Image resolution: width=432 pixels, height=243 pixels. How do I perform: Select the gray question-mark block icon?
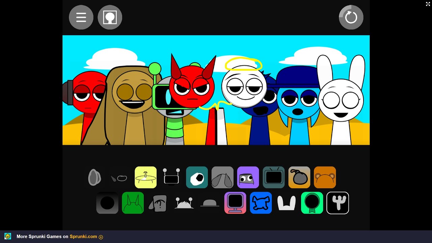pyautogui.click(x=158, y=203)
